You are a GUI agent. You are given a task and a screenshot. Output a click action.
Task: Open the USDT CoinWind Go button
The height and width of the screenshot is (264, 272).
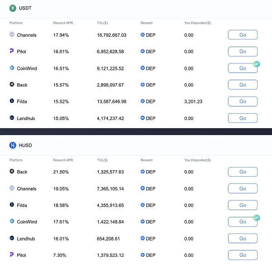pyautogui.click(x=243, y=68)
